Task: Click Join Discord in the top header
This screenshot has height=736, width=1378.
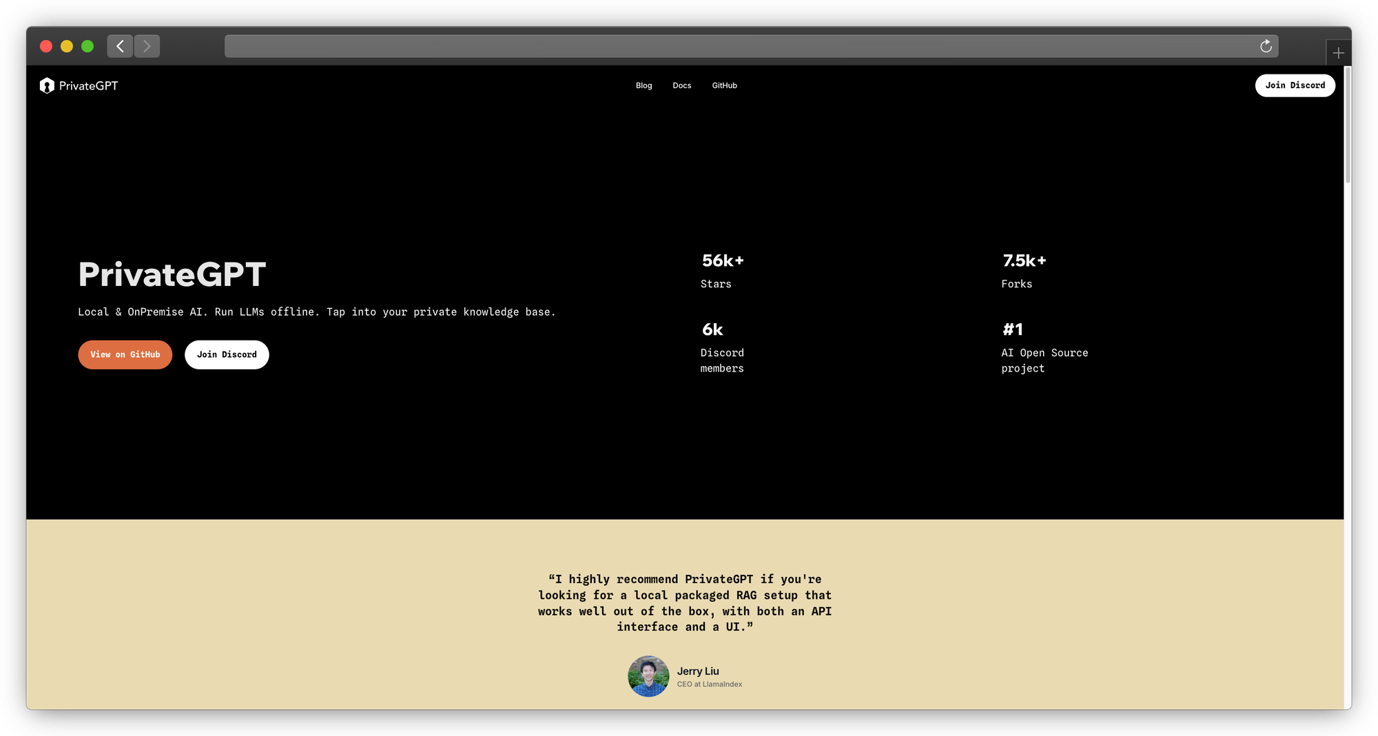Action: pyautogui.click(x=1295, y=85)
